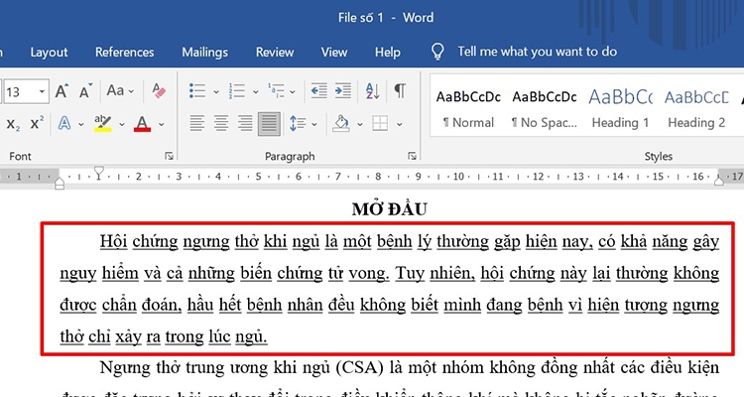Open Font dialog launcher
Viewport: 744px width, 397px height.
169,156
